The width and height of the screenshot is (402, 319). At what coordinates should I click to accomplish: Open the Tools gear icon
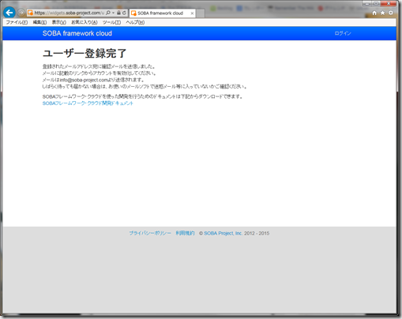pyautogui.click(x=391, y=13)
